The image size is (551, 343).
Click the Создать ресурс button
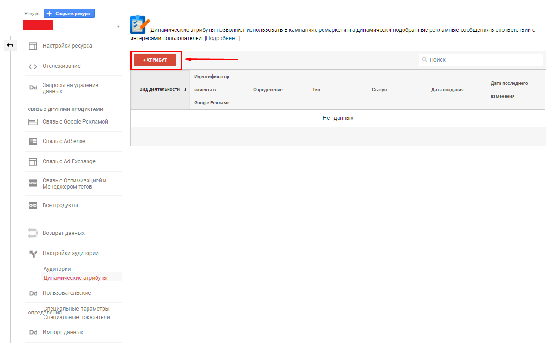69,14
